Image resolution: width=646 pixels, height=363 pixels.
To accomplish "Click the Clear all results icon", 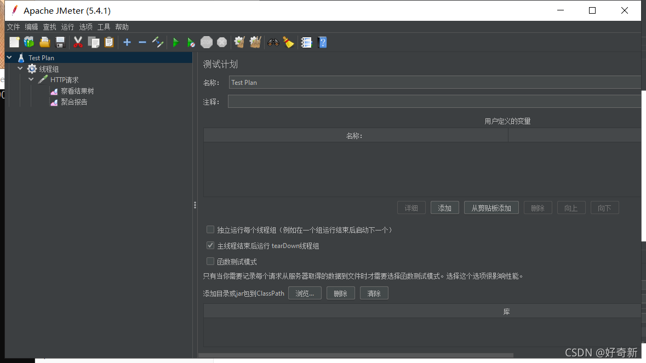I will [x=255, y=42].
